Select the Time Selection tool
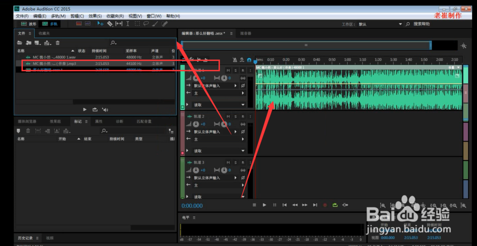Screen dimensions: 477x246 click(128, 23)
